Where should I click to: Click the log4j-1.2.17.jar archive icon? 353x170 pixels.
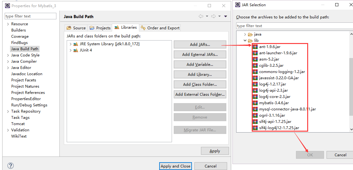point(255,84)
